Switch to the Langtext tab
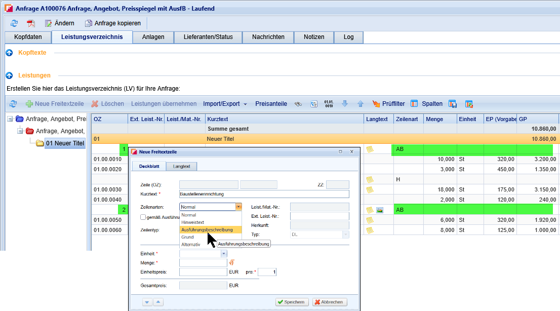This screenshot has width=560, height=311. point(182,166)
